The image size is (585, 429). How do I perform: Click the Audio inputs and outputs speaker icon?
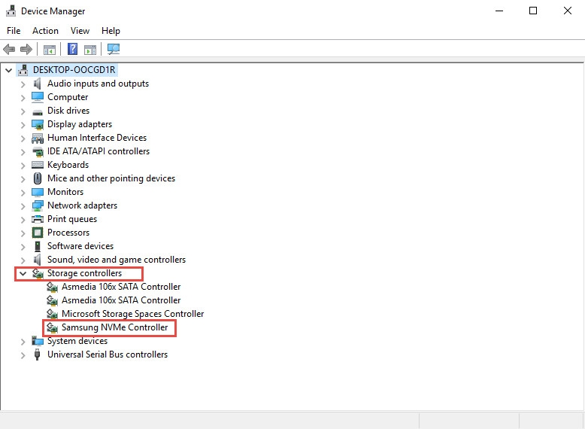point(38,84)
